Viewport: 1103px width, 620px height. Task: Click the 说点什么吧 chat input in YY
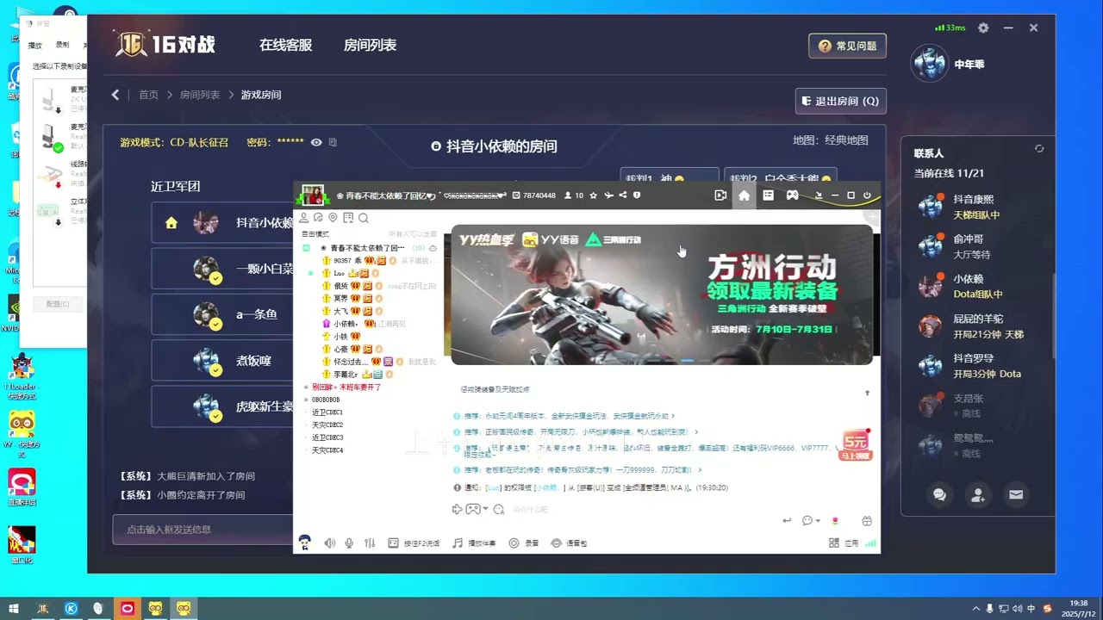[531, 510]
